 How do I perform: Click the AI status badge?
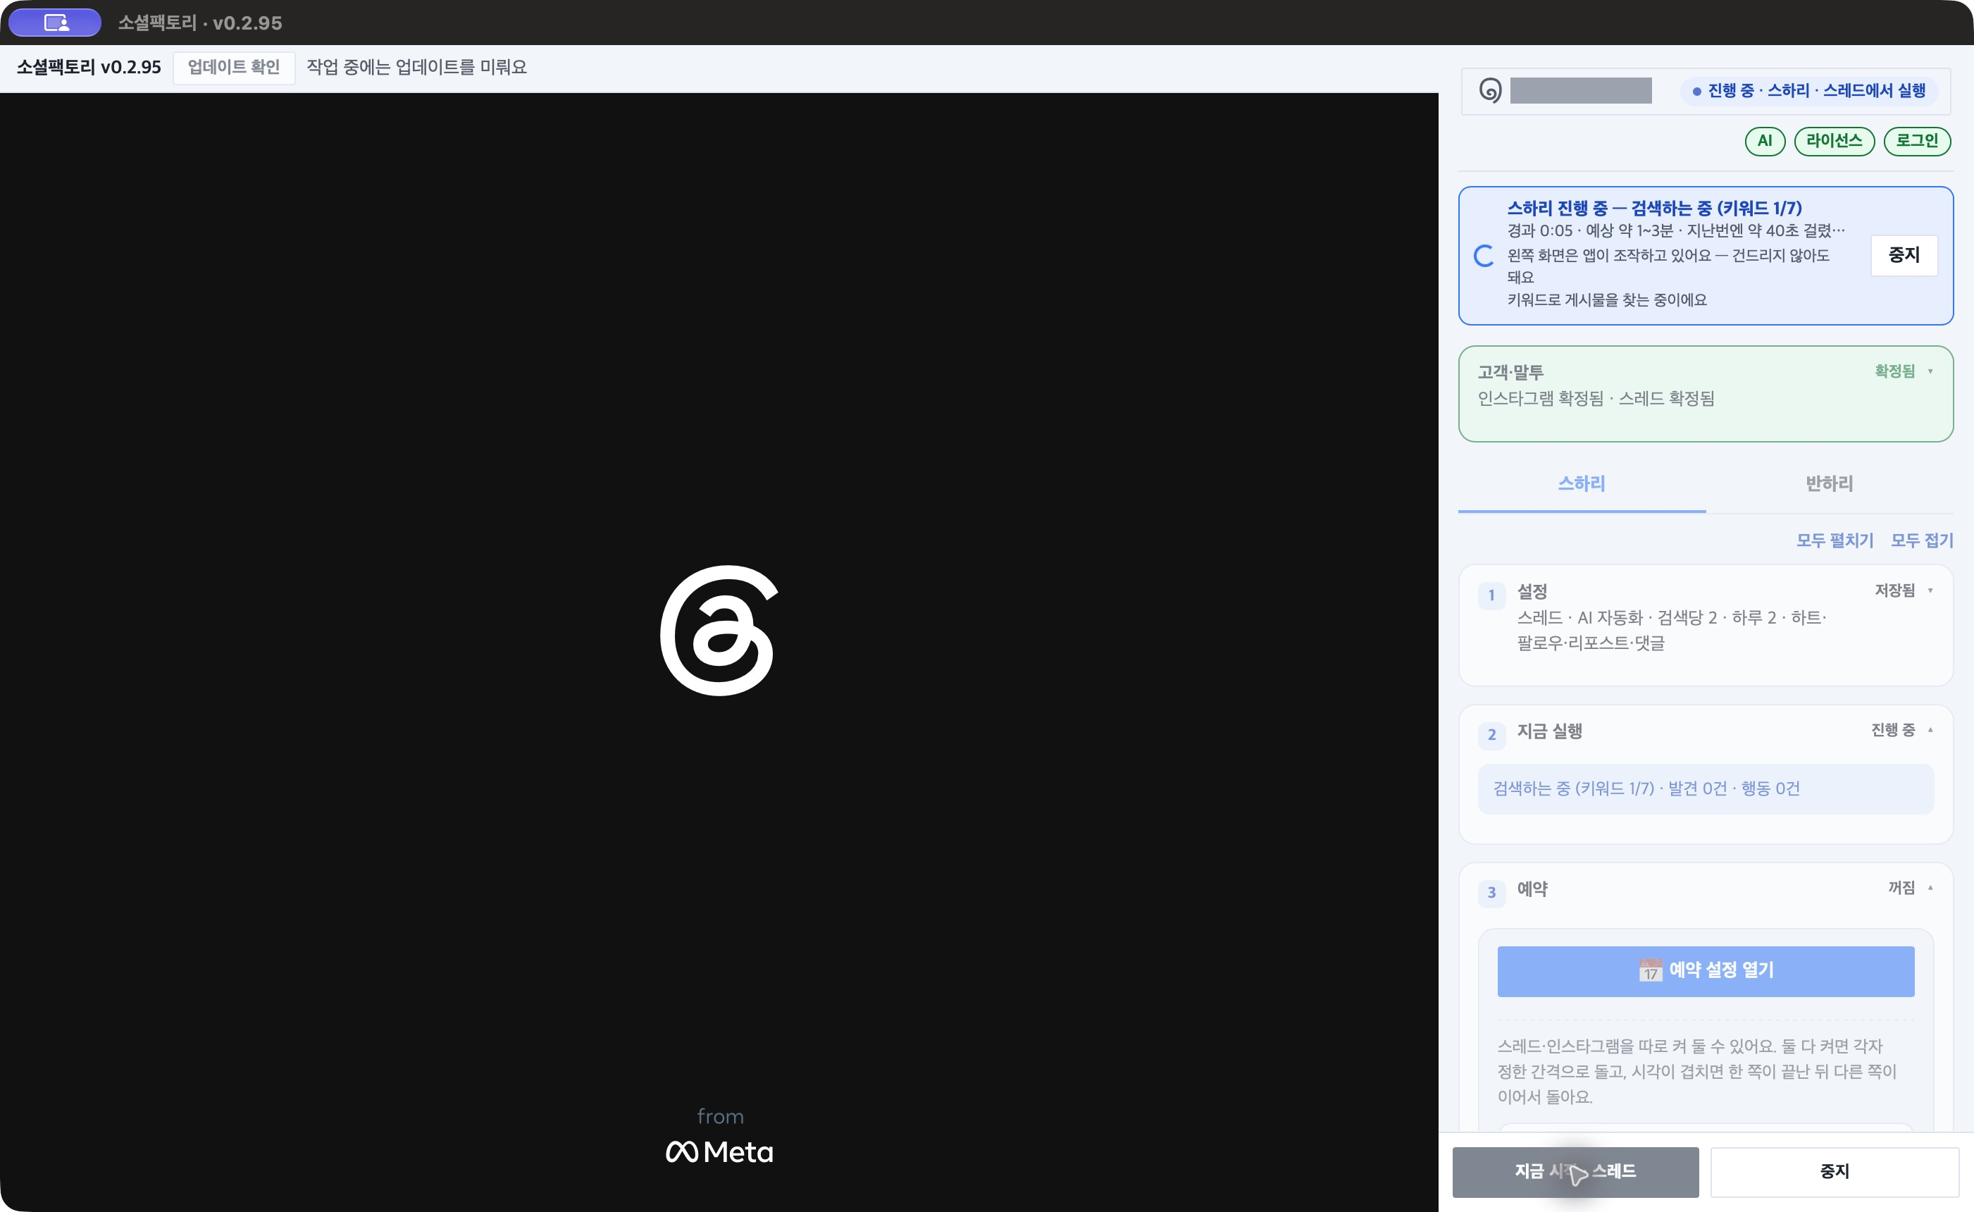coord(1765,141)
